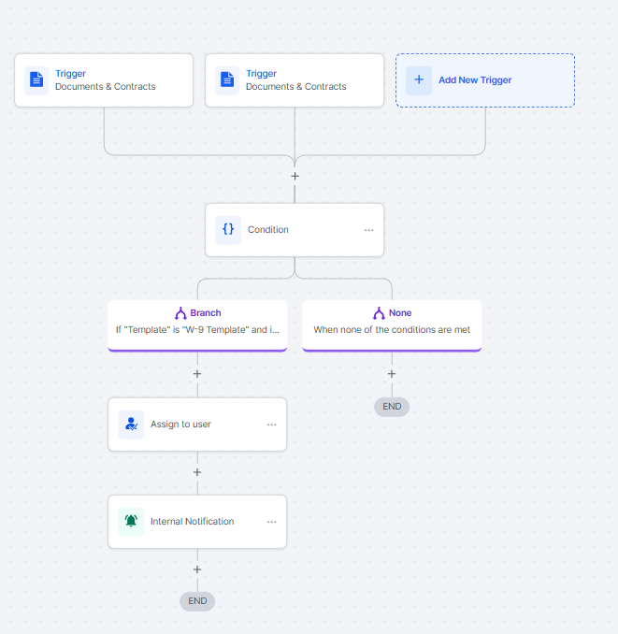The image size is (618, 634).
Task: Open the Condition node's three-dot menu
Action: [x=368, y=230]
